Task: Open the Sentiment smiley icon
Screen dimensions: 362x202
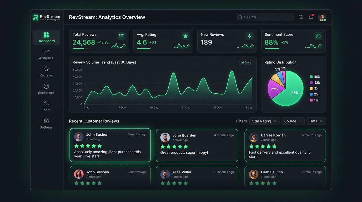Action: click(x=46, y=86)
